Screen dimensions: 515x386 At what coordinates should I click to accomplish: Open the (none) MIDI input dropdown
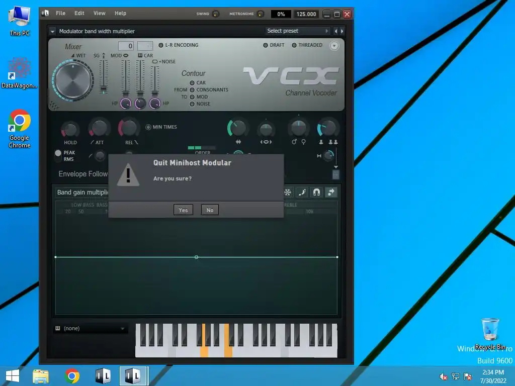90,329
